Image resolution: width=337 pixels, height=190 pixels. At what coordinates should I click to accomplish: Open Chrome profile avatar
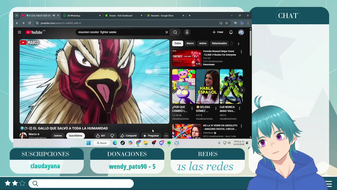pyautogui.click(x=242, y=23)
